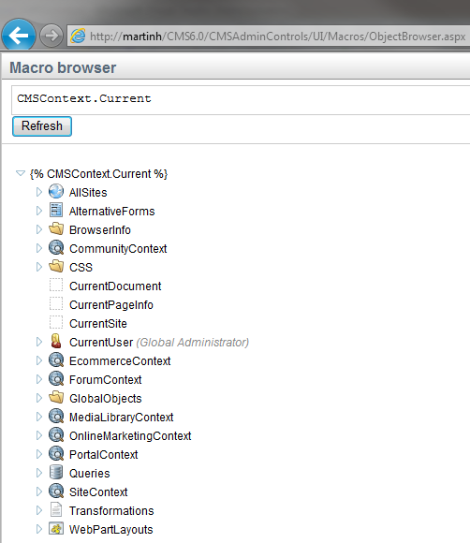The height and width of the screenshot is (543, 470).
Task: Click the CurrentUser person icon
Action: point(56,342)
